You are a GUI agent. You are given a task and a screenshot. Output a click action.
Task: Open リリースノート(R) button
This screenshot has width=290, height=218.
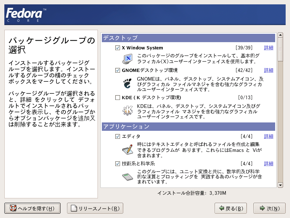[95, 208]
